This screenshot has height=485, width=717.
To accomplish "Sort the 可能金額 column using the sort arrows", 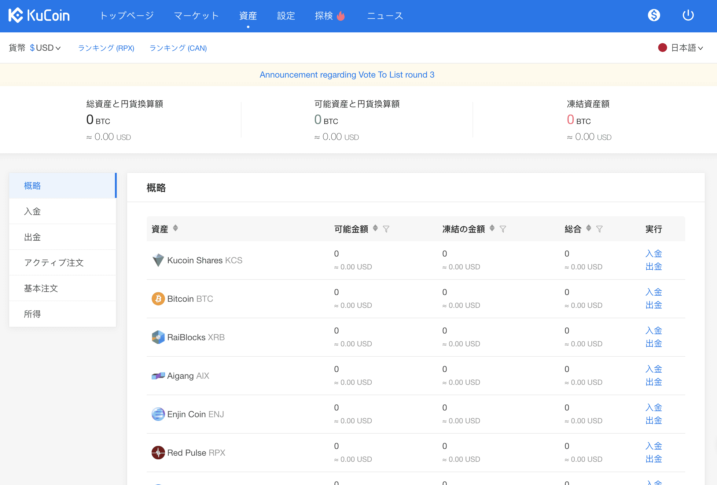I will pyautogui.click(x=375, y=228).
